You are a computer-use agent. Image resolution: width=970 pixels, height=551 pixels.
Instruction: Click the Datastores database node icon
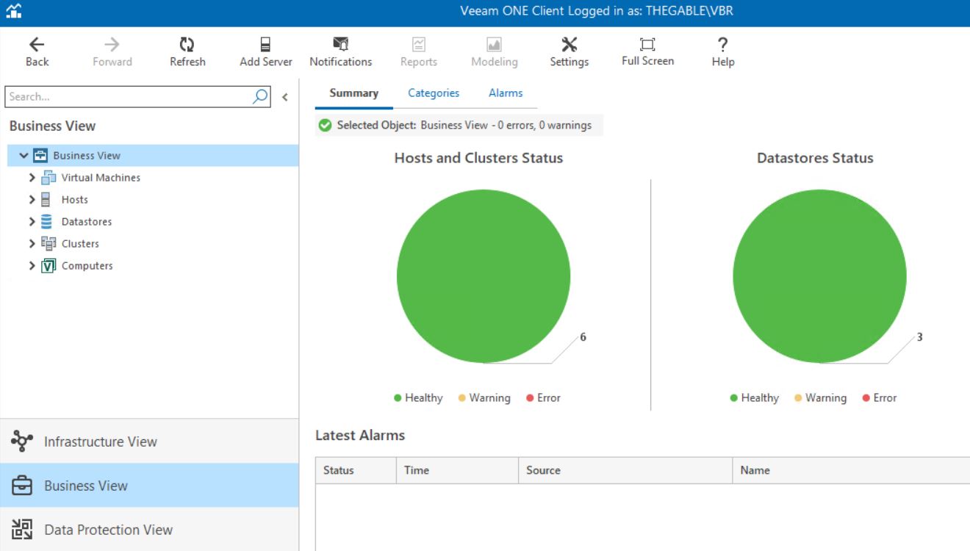click(46, 221)
